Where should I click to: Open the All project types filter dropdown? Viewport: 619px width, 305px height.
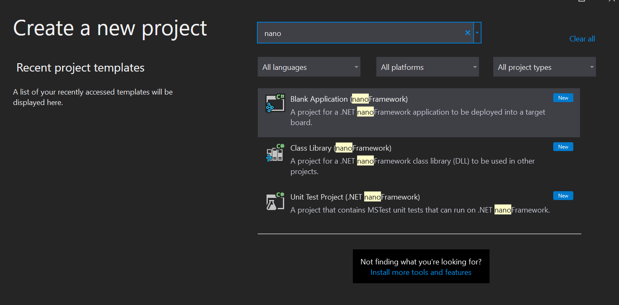(544, 67)
